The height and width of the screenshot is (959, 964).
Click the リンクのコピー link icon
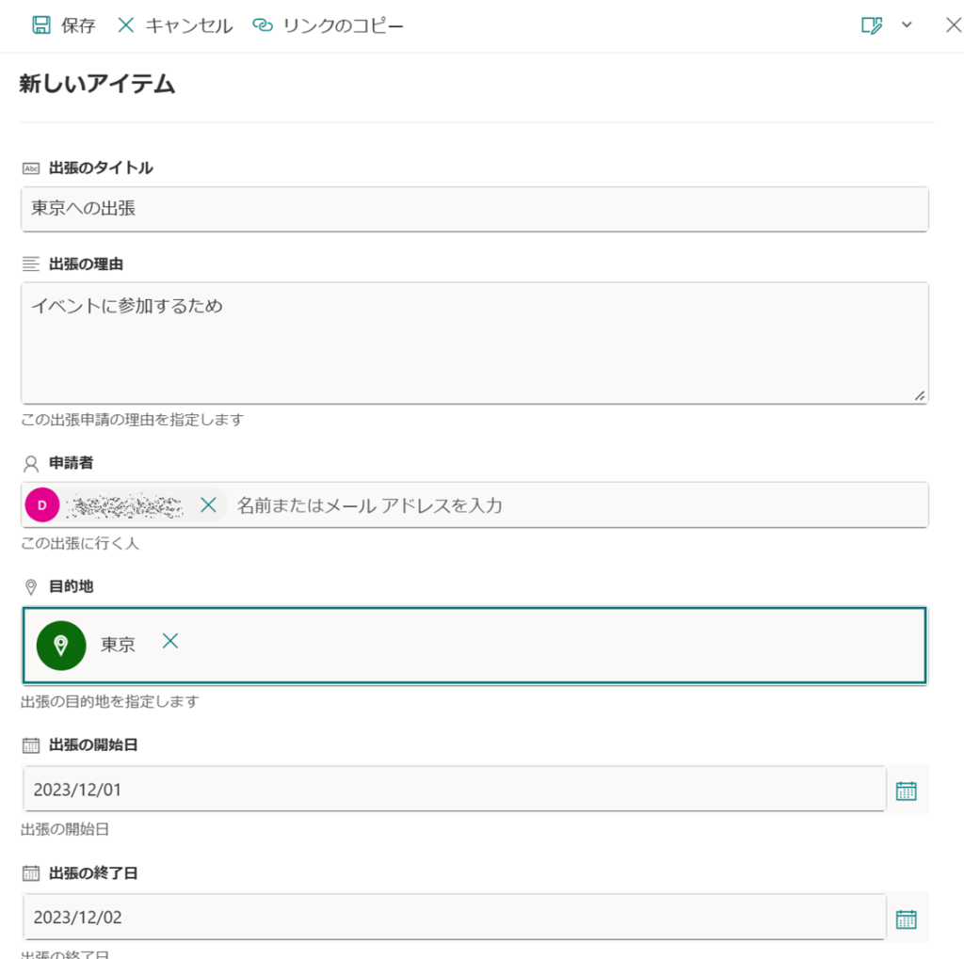pyautogui.click(x=263, y=25)
